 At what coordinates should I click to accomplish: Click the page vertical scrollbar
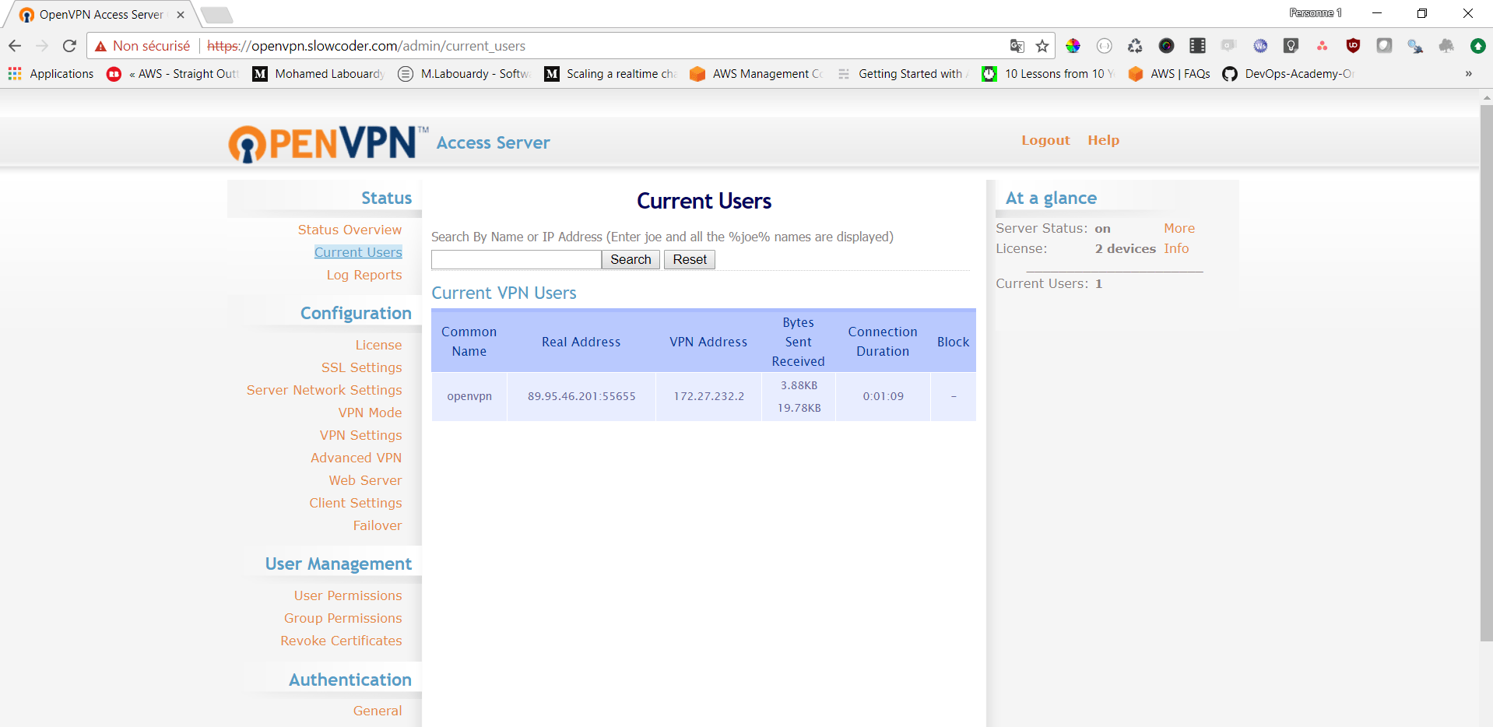[x=1486, y=374]
